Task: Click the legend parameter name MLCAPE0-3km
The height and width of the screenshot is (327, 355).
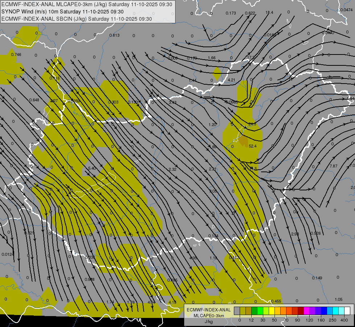Action: click(x=209, y=316)
